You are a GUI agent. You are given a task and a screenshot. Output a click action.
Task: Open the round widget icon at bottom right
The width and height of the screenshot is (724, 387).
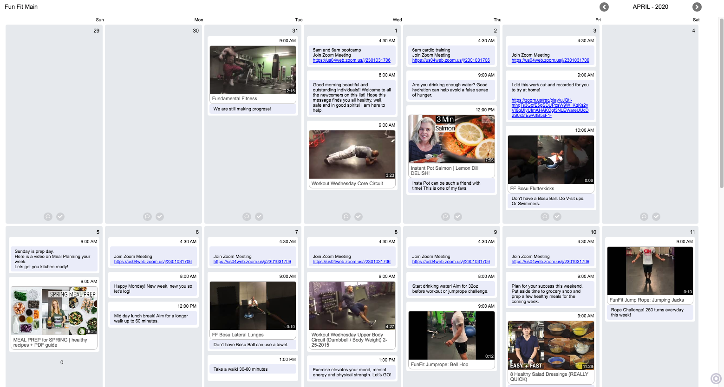pos(716,379)
